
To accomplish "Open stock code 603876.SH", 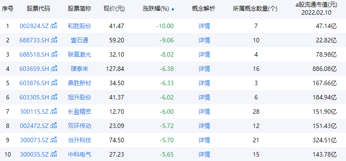I will pyautogui.click(x=34, y=83).
